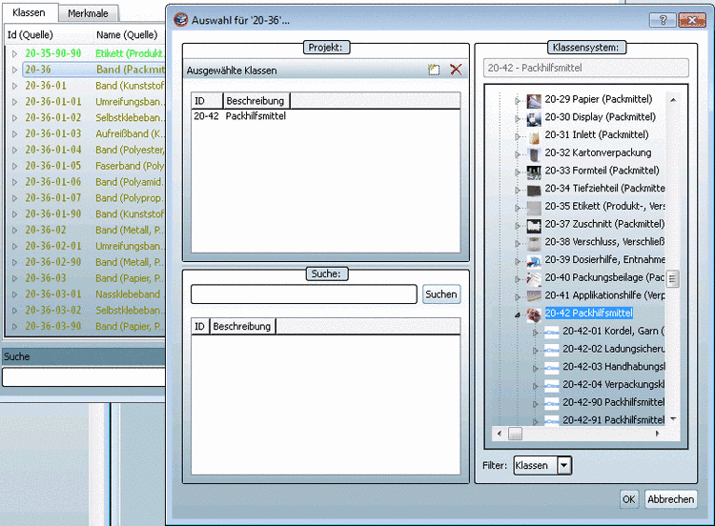Viewport: 715px width, 526px height.
Task: Click the icon of 20-42-03 Handhabungshilfe
Action: point(552,368)
